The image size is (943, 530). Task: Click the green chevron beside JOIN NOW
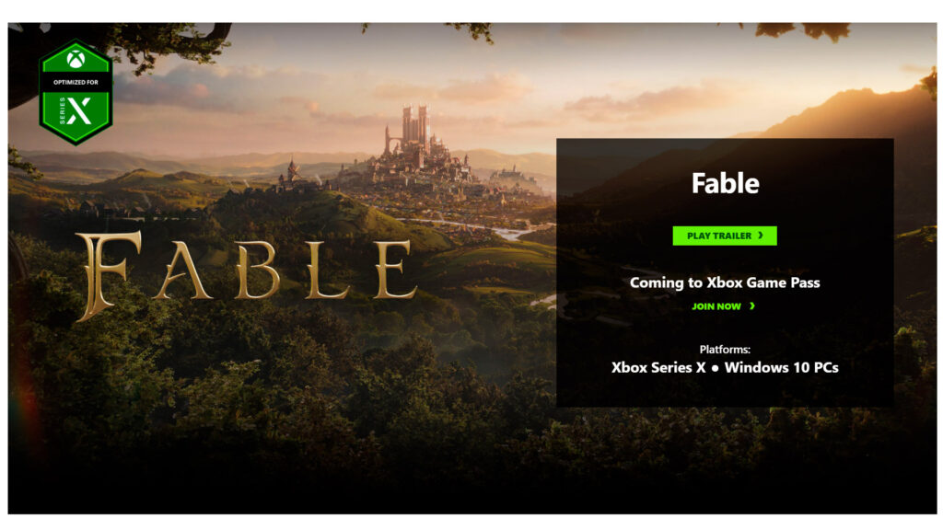coord(751,306)
